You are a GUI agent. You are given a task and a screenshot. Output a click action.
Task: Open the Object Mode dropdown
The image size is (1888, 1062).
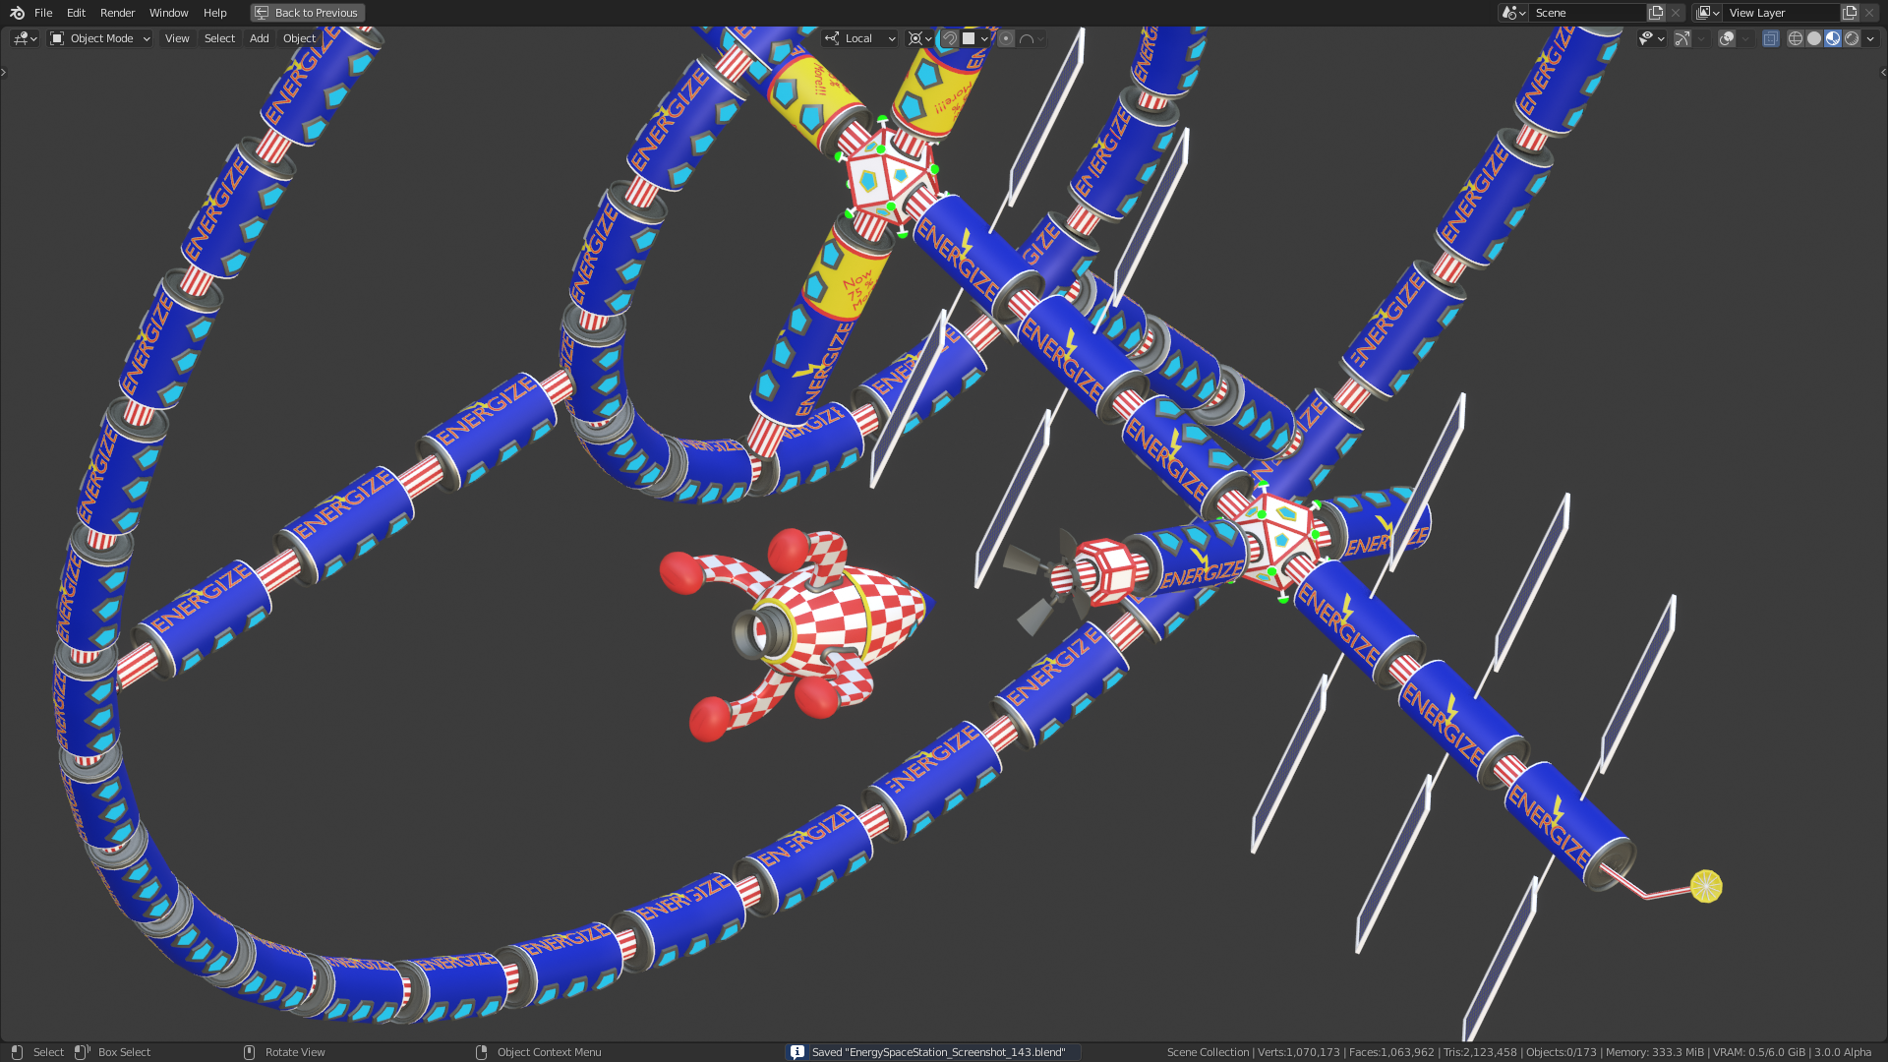[100, 38]
